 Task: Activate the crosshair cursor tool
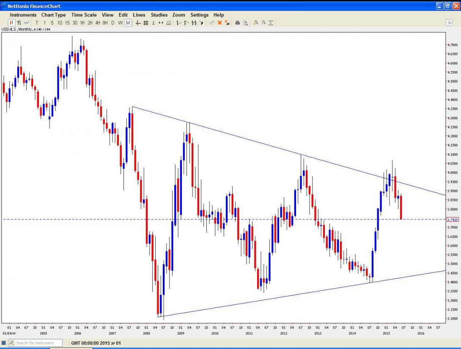(138, 23)
